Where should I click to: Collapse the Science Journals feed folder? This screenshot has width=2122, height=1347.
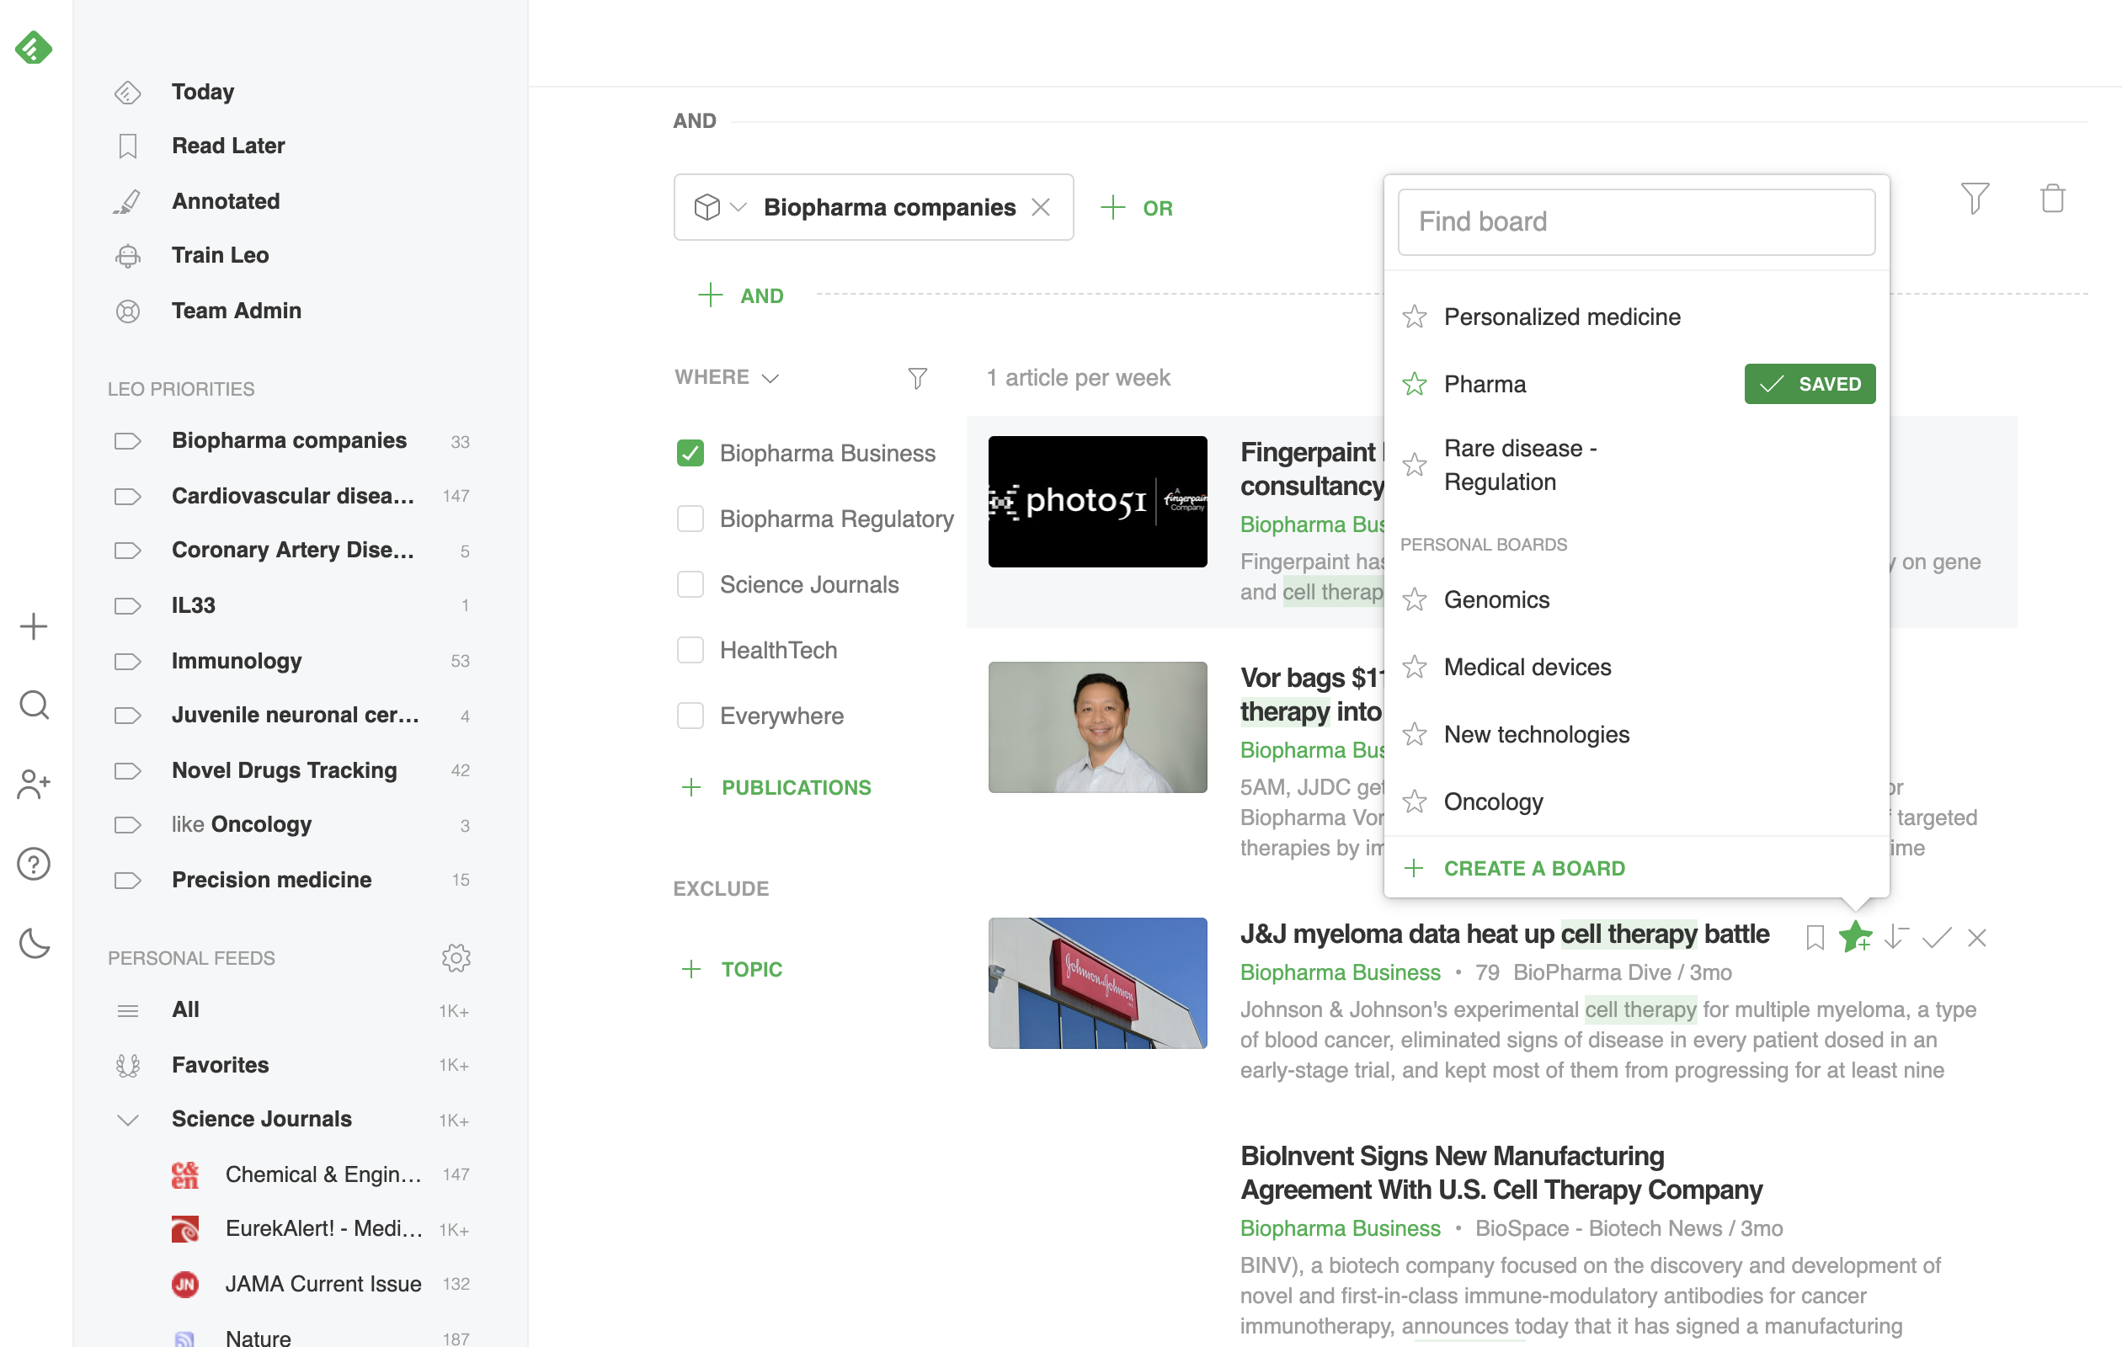pos(128,1119)
